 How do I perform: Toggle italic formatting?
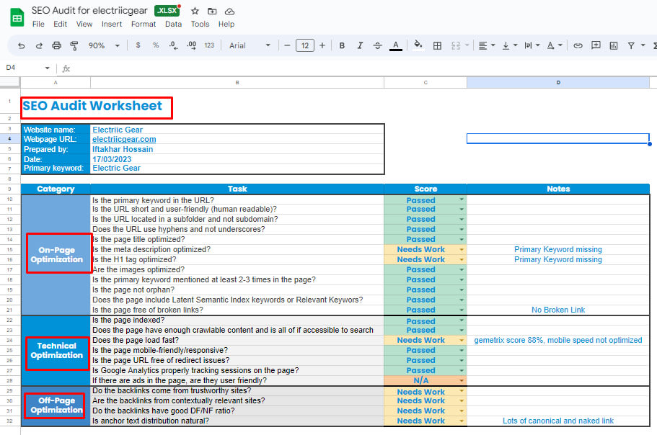359,45
